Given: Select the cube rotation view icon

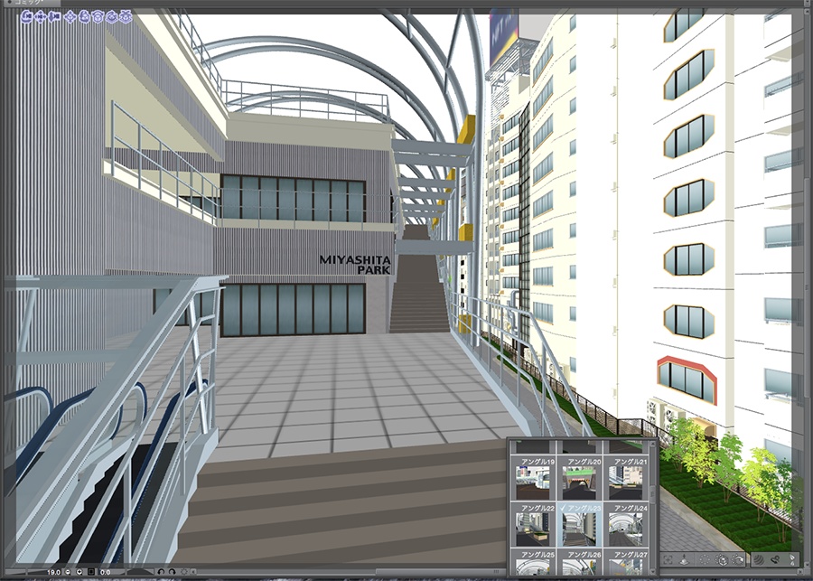Looking at the screenshot, I should click(98, 16).
